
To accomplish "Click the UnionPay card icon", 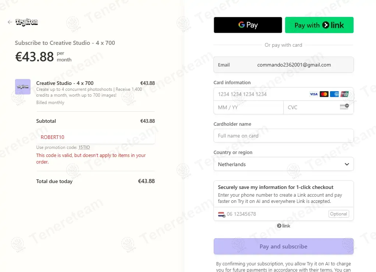I will (344, 94).
